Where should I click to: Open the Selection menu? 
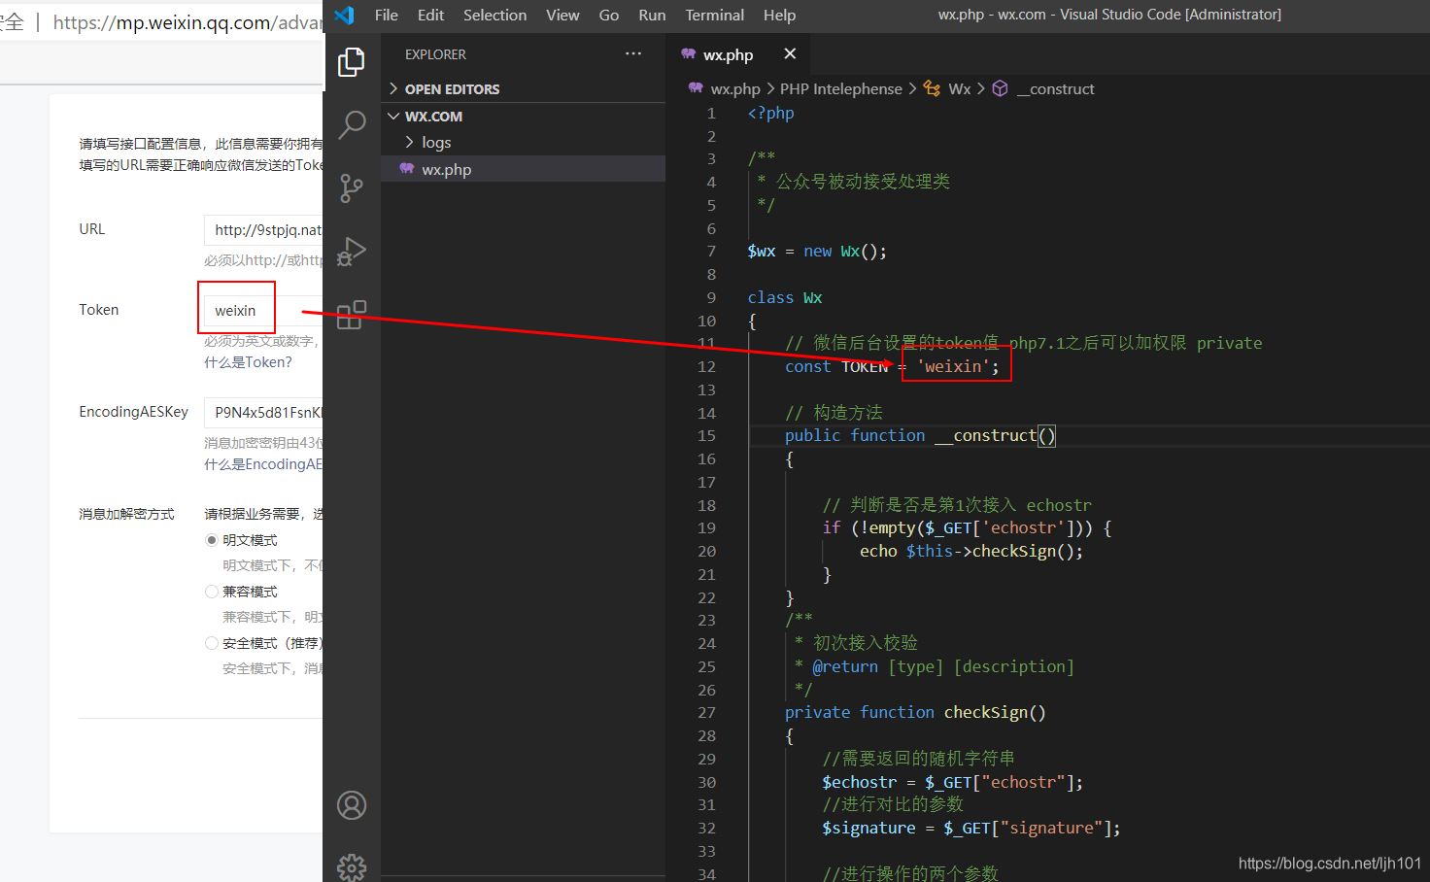[494, 15]
